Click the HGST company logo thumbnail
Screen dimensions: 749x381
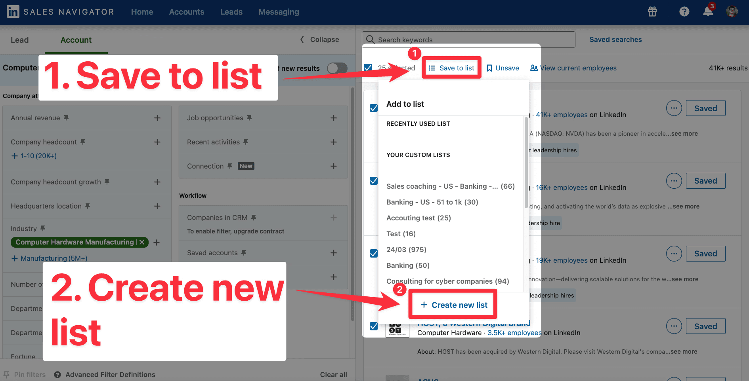[x=397, y=330]
